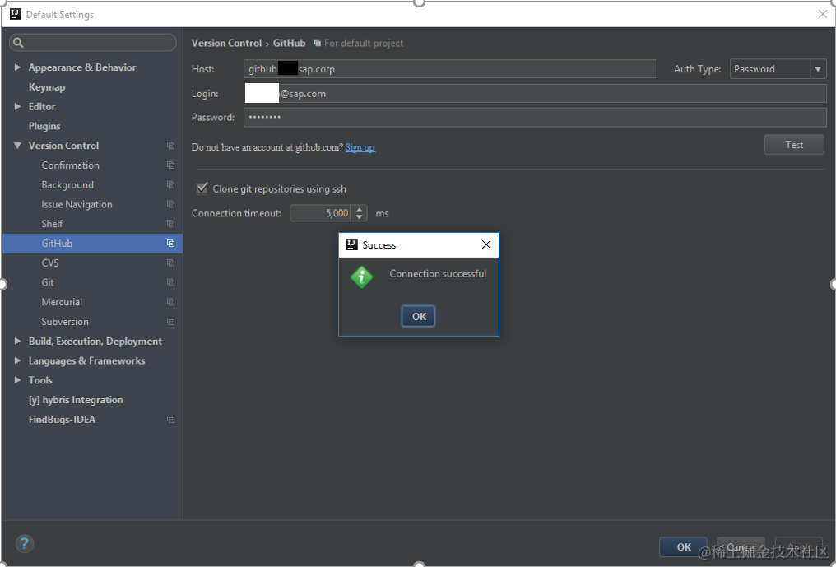Click the project-level icon on the GitHub row

click(170, 244)
